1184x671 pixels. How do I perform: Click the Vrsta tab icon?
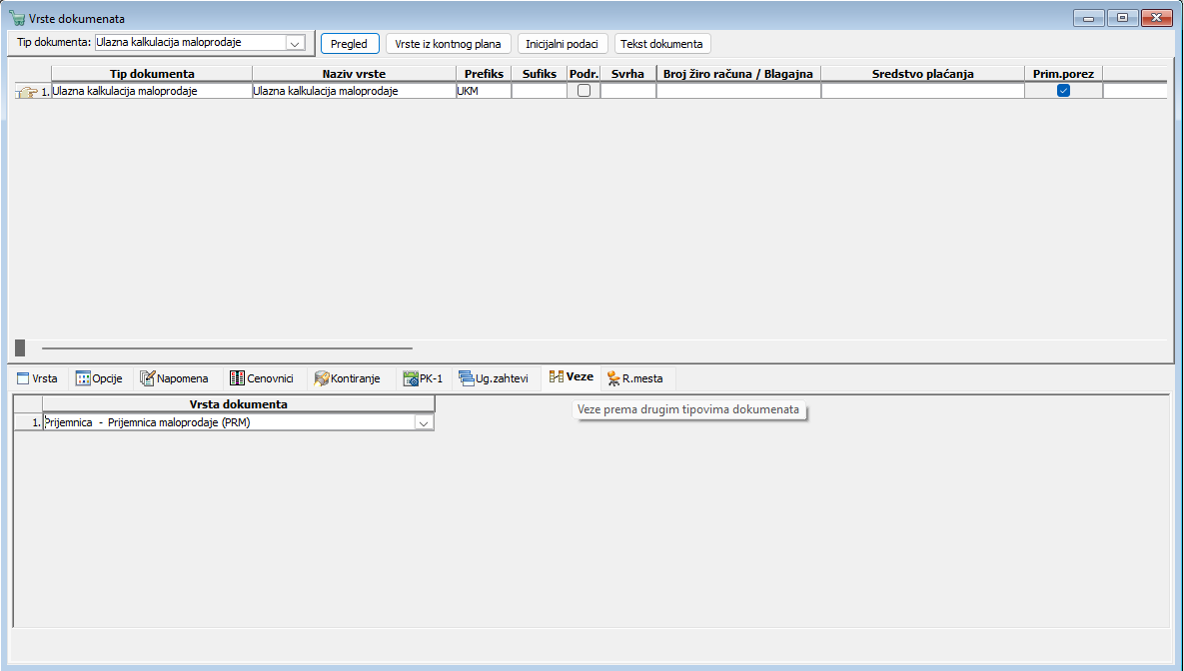coord(23,378)
